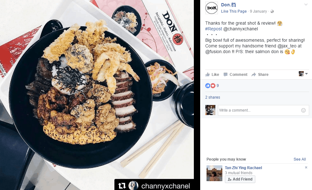Open the 9 January post date
Image resolution: width=312 pixels, height=190 pixels.
tap(258, 11)
